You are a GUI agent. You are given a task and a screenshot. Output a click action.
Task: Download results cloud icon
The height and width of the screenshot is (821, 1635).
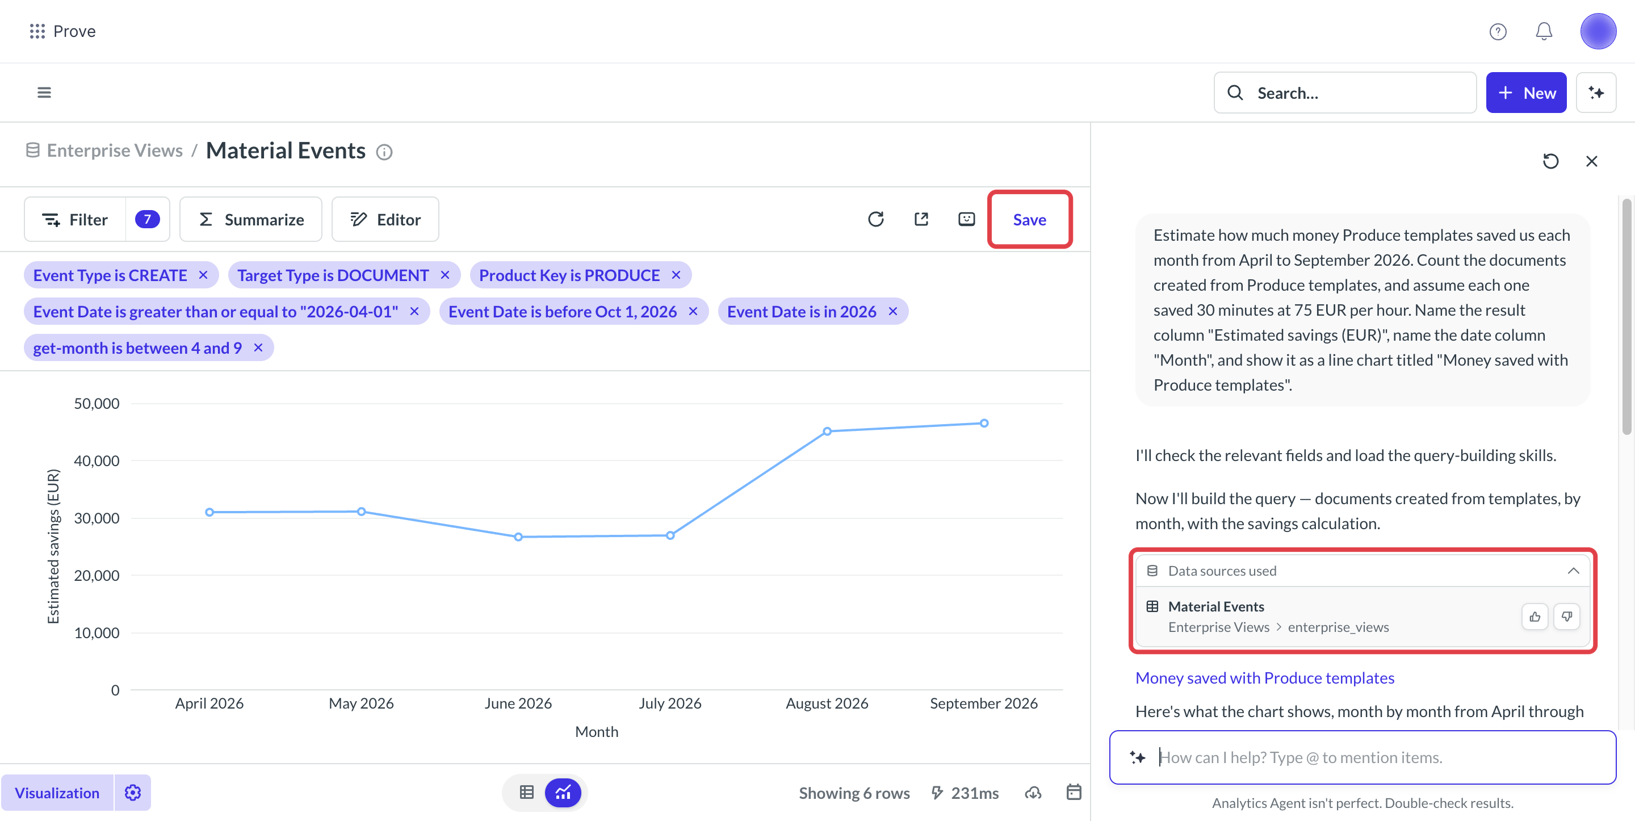[1033, 793]
